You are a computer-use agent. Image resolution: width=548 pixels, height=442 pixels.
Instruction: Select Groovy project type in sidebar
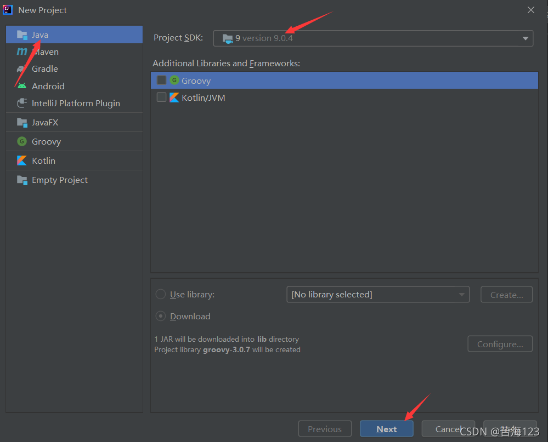(x=75, y=141)
